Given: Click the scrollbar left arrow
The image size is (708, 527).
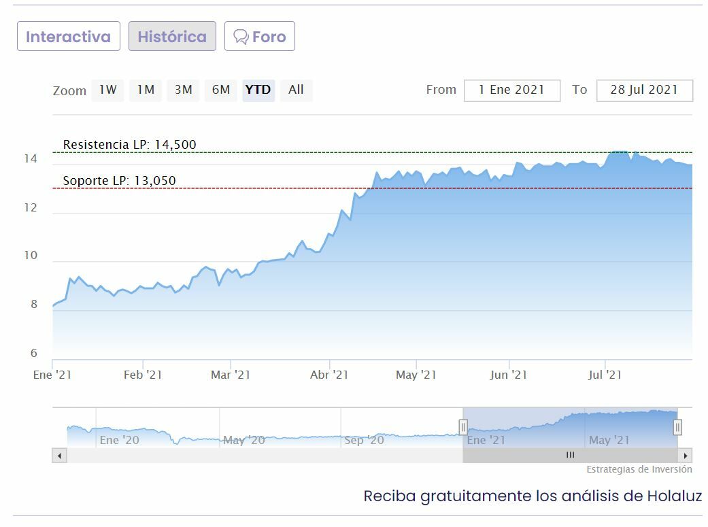Looking at the screenshot, I should tap(59, 456).
